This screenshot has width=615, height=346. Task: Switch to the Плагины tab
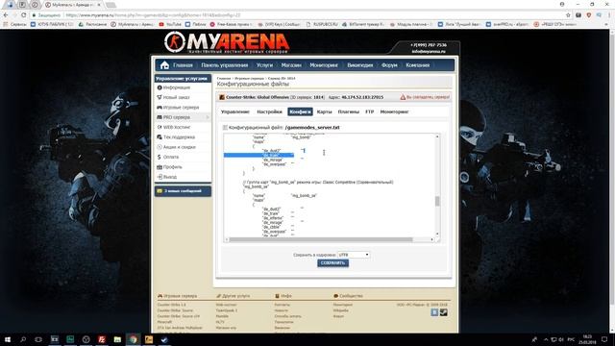click(348, 111)
